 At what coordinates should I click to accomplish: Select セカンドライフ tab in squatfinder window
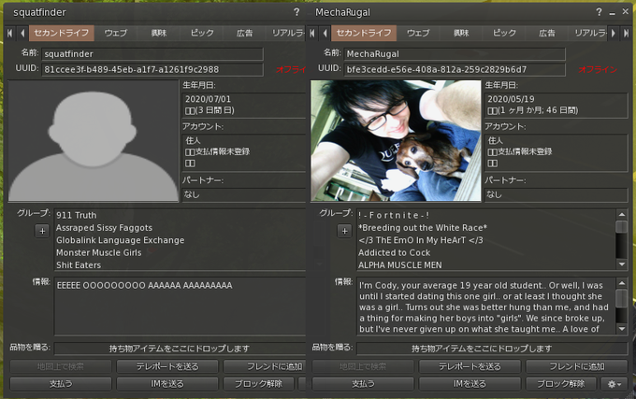click(62, 33)
